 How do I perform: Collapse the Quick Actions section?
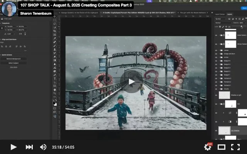[1, 55]
